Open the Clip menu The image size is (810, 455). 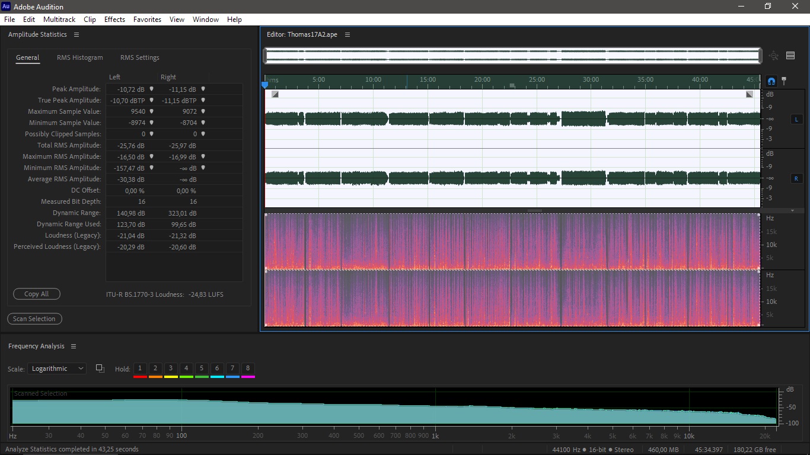[90, 20]
